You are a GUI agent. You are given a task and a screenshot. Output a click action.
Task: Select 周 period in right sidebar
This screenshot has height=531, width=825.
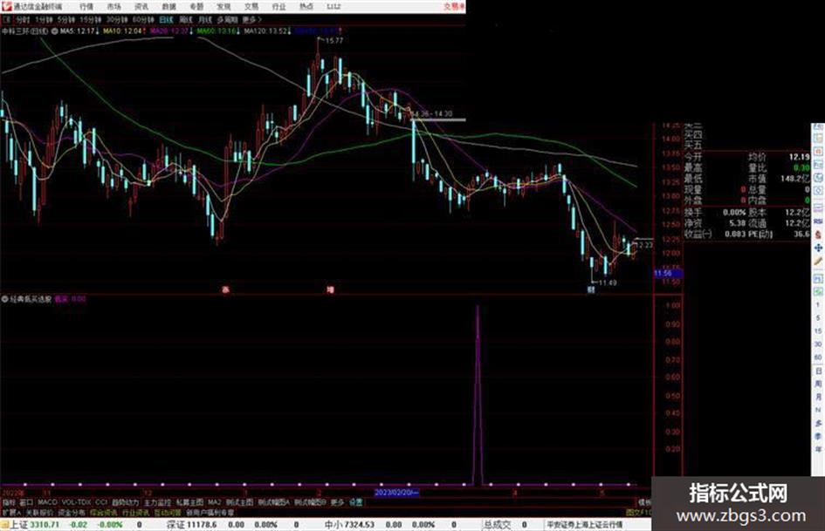[818, 384]
